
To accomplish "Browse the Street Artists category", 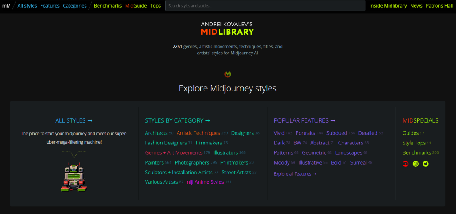I will tap(236, 172).
